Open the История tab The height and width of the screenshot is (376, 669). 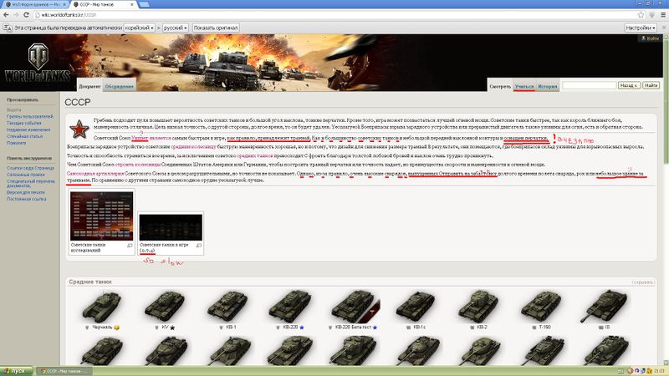pyautogui.click(x=548, y=87)
